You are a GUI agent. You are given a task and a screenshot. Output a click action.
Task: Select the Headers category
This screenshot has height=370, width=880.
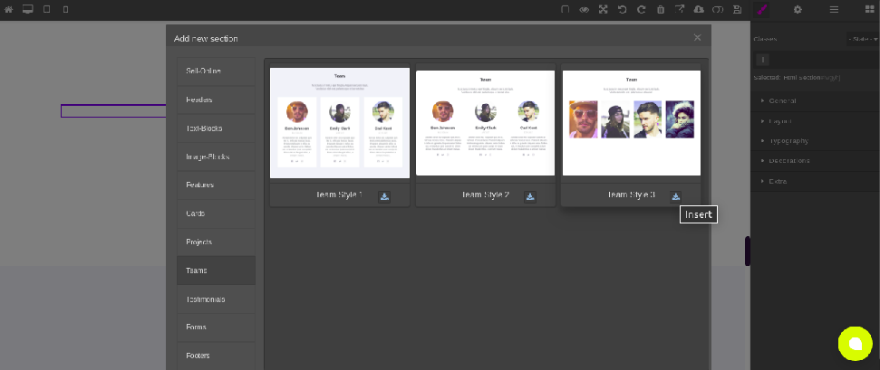tap(216, 100)
